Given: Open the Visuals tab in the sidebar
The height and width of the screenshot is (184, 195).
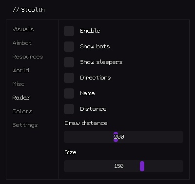Looking at the screenshot, I should point(23,29).
